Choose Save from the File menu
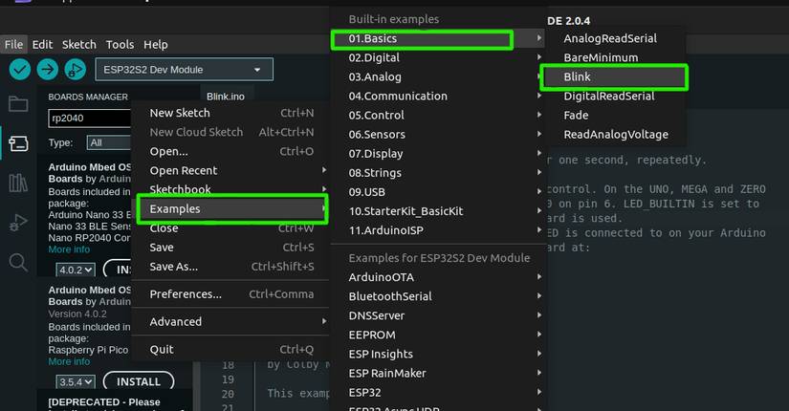 point(231,247)
